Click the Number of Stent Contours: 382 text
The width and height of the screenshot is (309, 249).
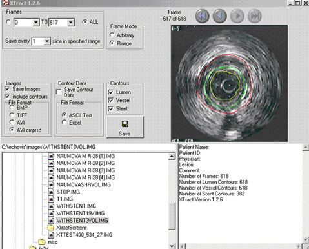pyautogui.click(x=212, y=194)
